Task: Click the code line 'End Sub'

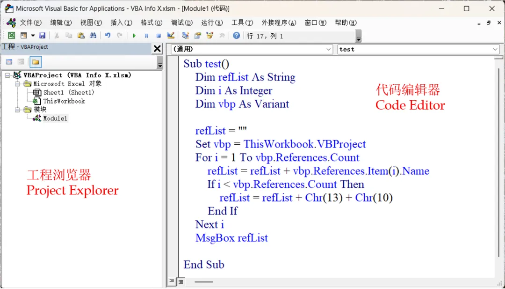Action: point(204,265)
